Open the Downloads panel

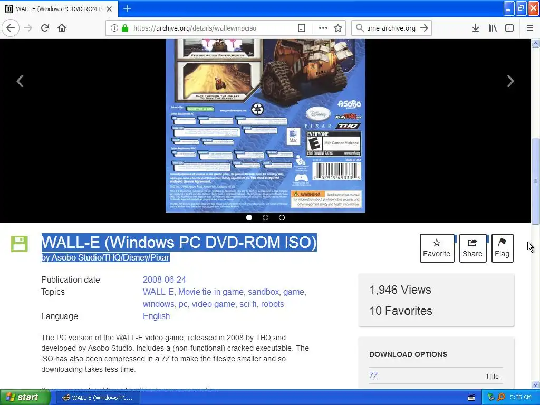pyautogui.click(x=476, y=28)
